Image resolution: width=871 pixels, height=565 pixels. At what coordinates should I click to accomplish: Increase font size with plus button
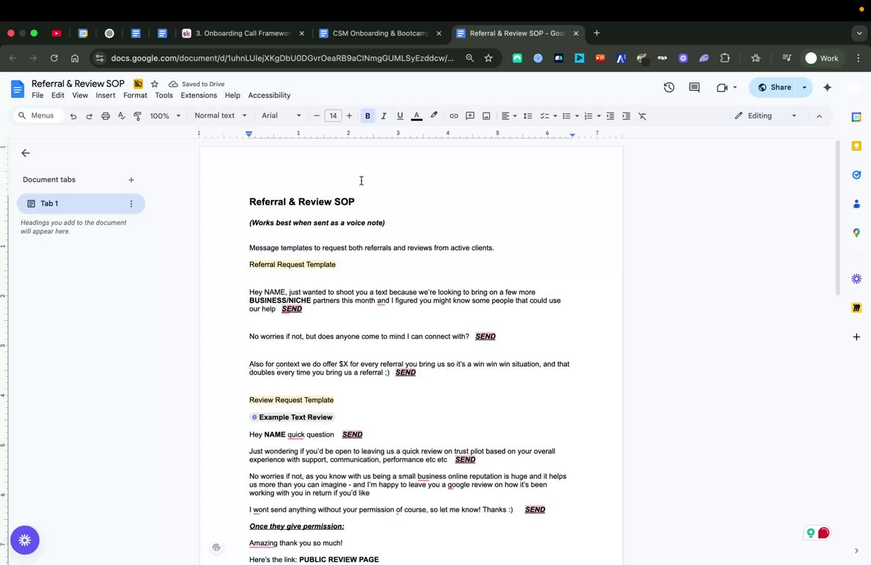click(x=349, y=116)
